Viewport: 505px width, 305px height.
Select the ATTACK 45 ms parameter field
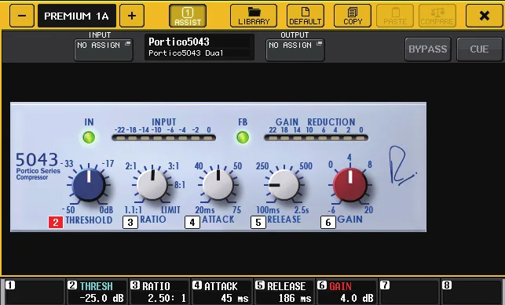pos(221,292)
